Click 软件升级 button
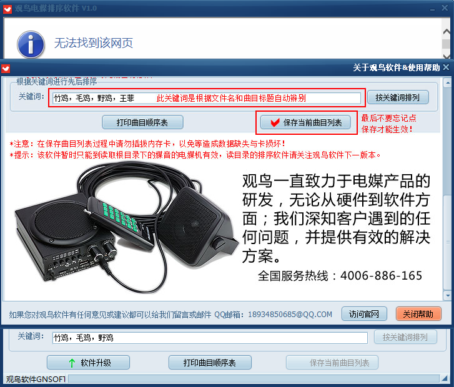Image resolution: width=454 pixels, height=387 pixels. (88, 363)
